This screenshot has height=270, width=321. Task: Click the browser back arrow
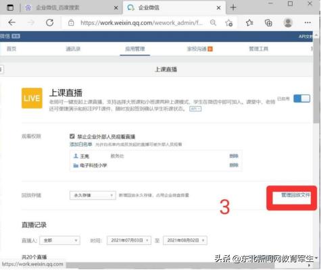click(11, 22)
